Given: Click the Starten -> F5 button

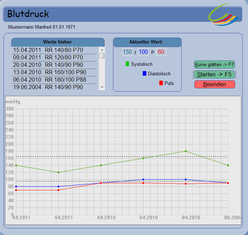Looking at the screenshot, I should tap(214, 74).
